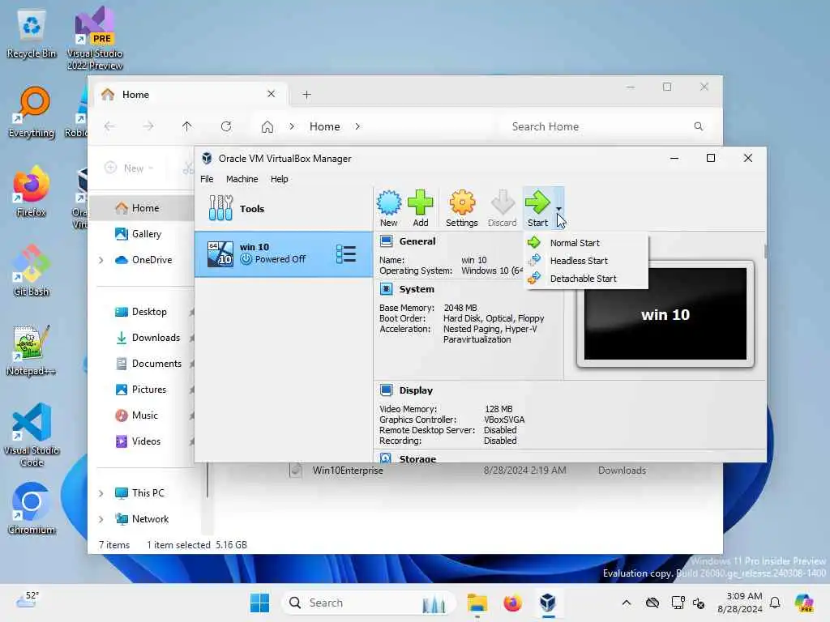Click the Notepad++ desktop icon
The width and height of the screenshot is (830, 622).
click(x=32, y=351)
